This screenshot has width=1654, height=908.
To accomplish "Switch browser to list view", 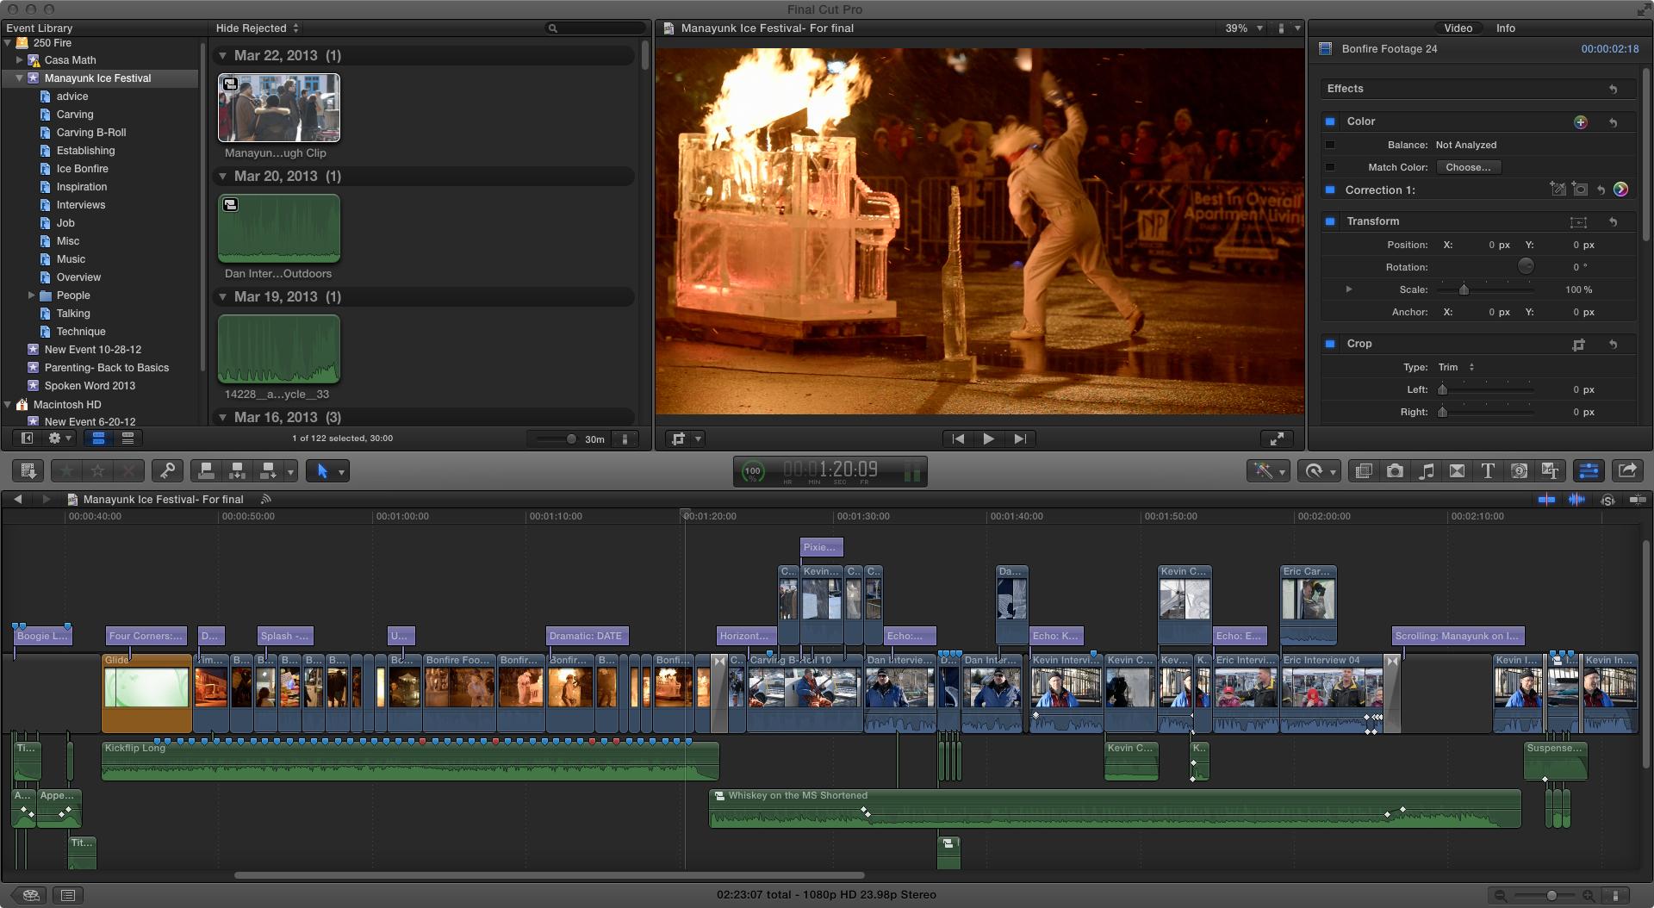I will 127,438.
